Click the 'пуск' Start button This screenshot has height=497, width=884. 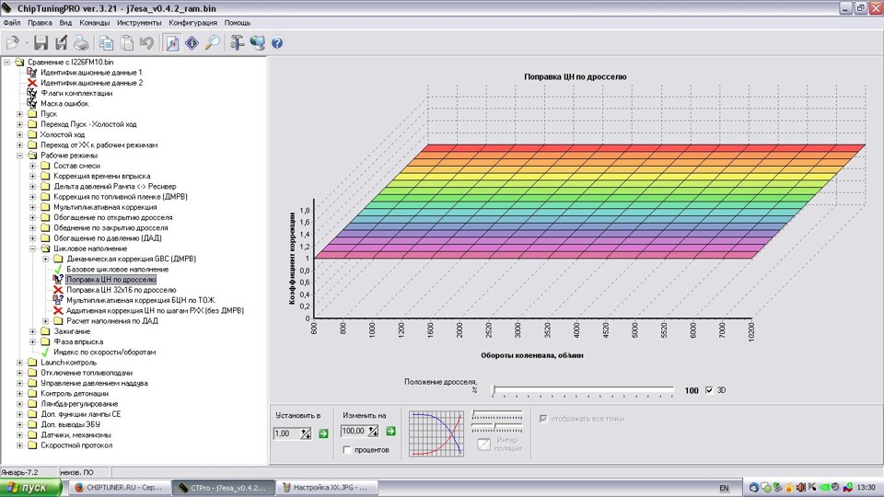tap(29, 488)
